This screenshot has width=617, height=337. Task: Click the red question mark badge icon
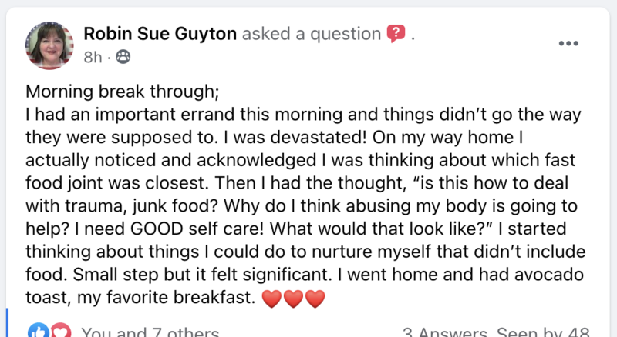pos(396,33)
